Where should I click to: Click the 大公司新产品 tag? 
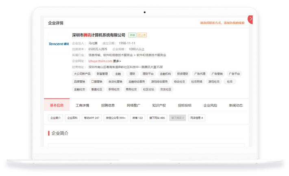pyautogui.click(x=82, y=74)
